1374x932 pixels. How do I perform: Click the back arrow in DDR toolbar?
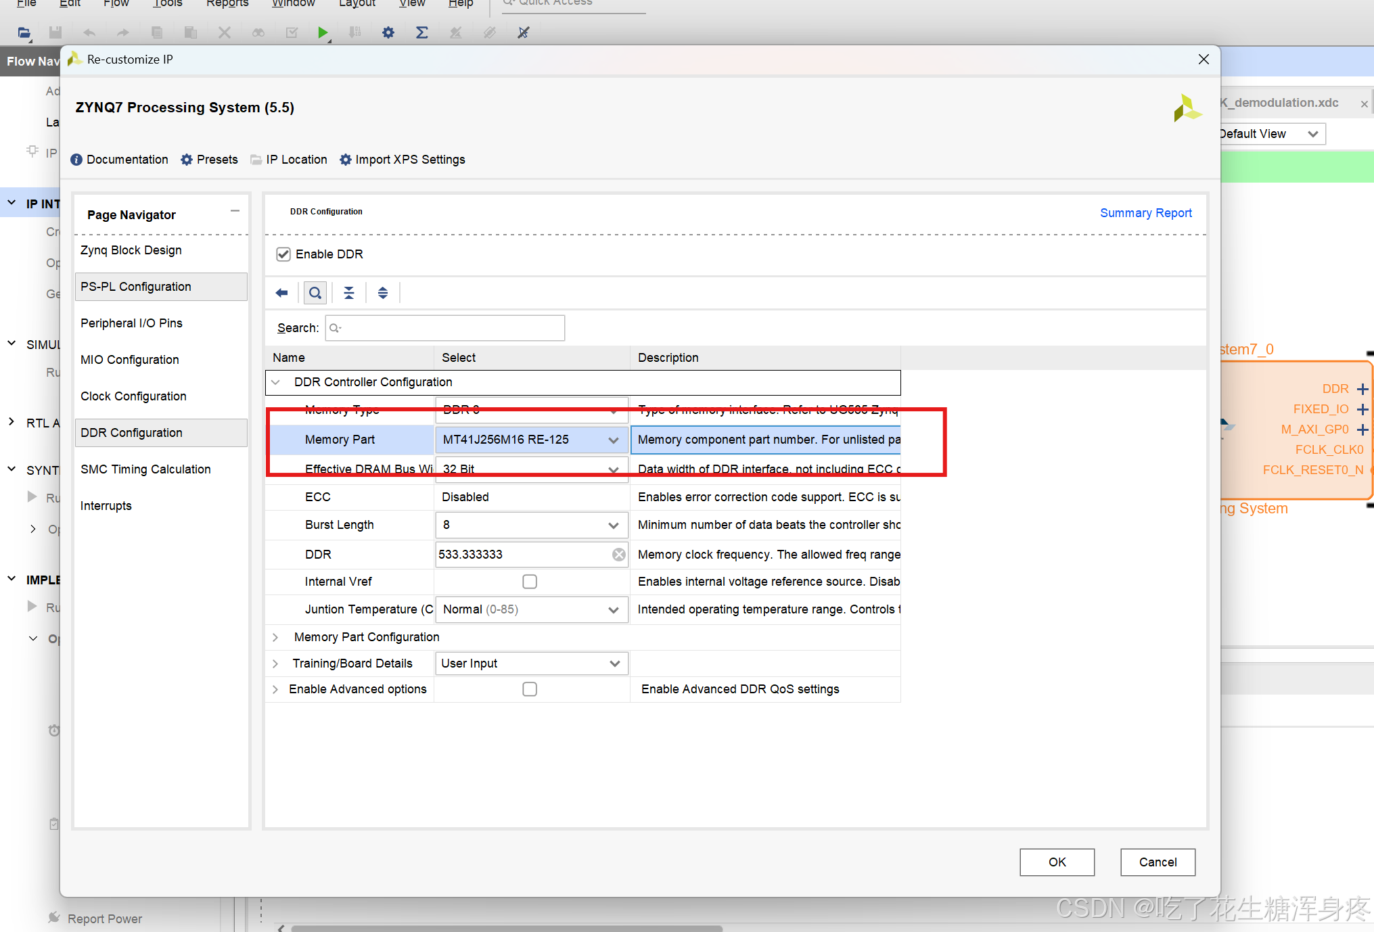pos(282,293)
